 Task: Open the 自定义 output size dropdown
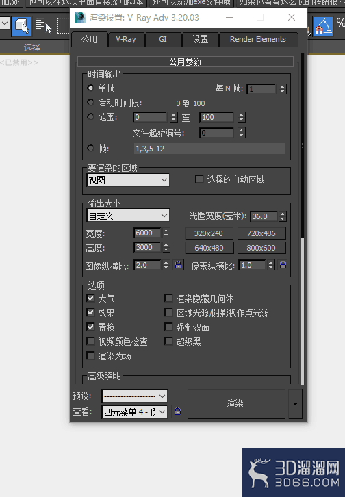click(x=128, y=216)
